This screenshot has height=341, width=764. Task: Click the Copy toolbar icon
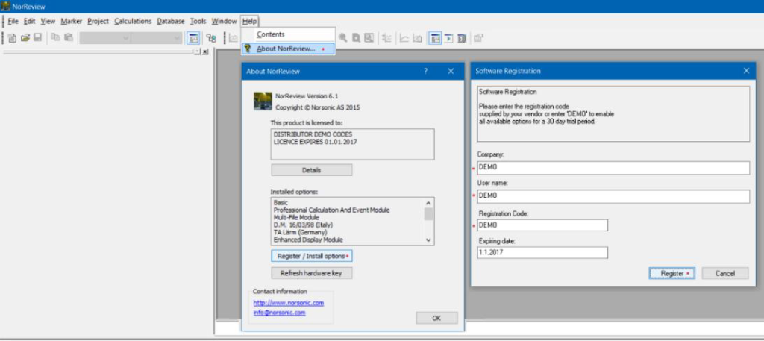click(x=55, y=37)
